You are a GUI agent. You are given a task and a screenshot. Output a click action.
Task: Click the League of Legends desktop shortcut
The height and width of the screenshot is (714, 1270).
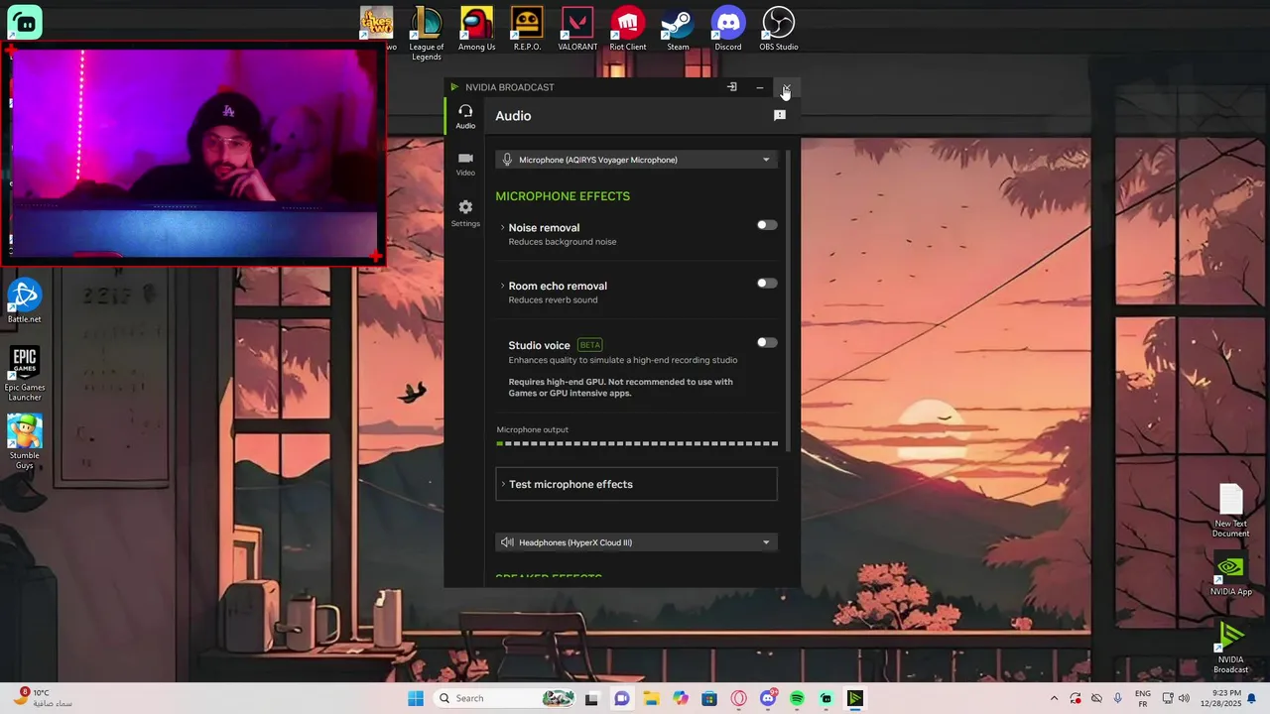427,33
